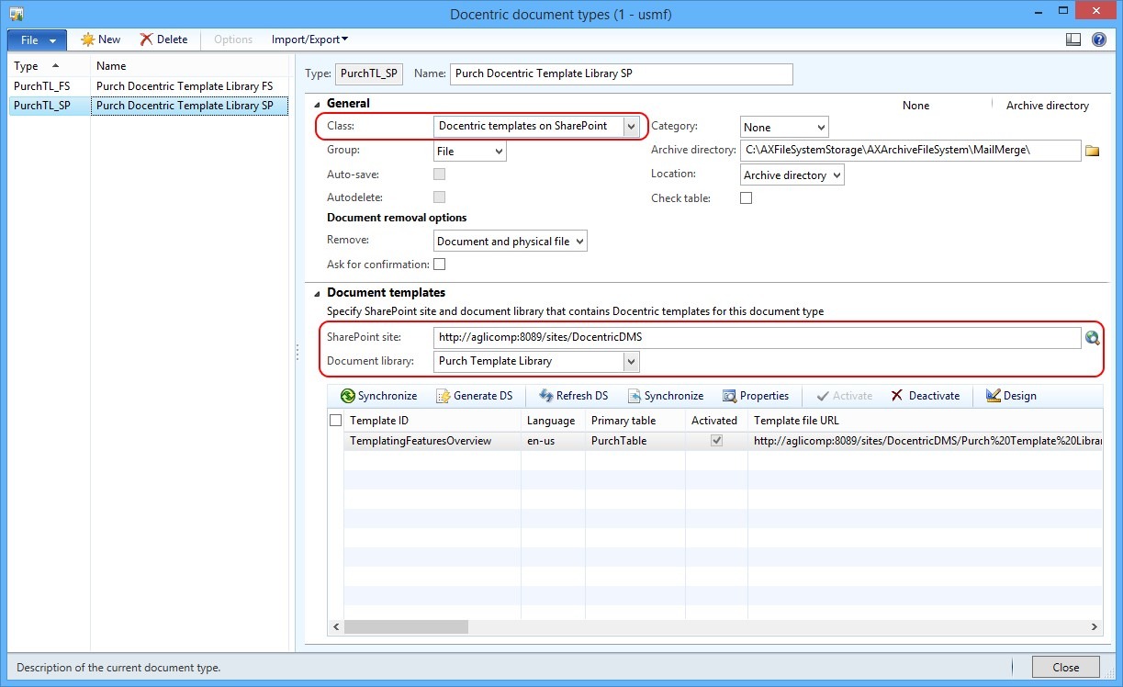
Task: Enable Ask for confirmation checkbox
Action: pos(440,265)
